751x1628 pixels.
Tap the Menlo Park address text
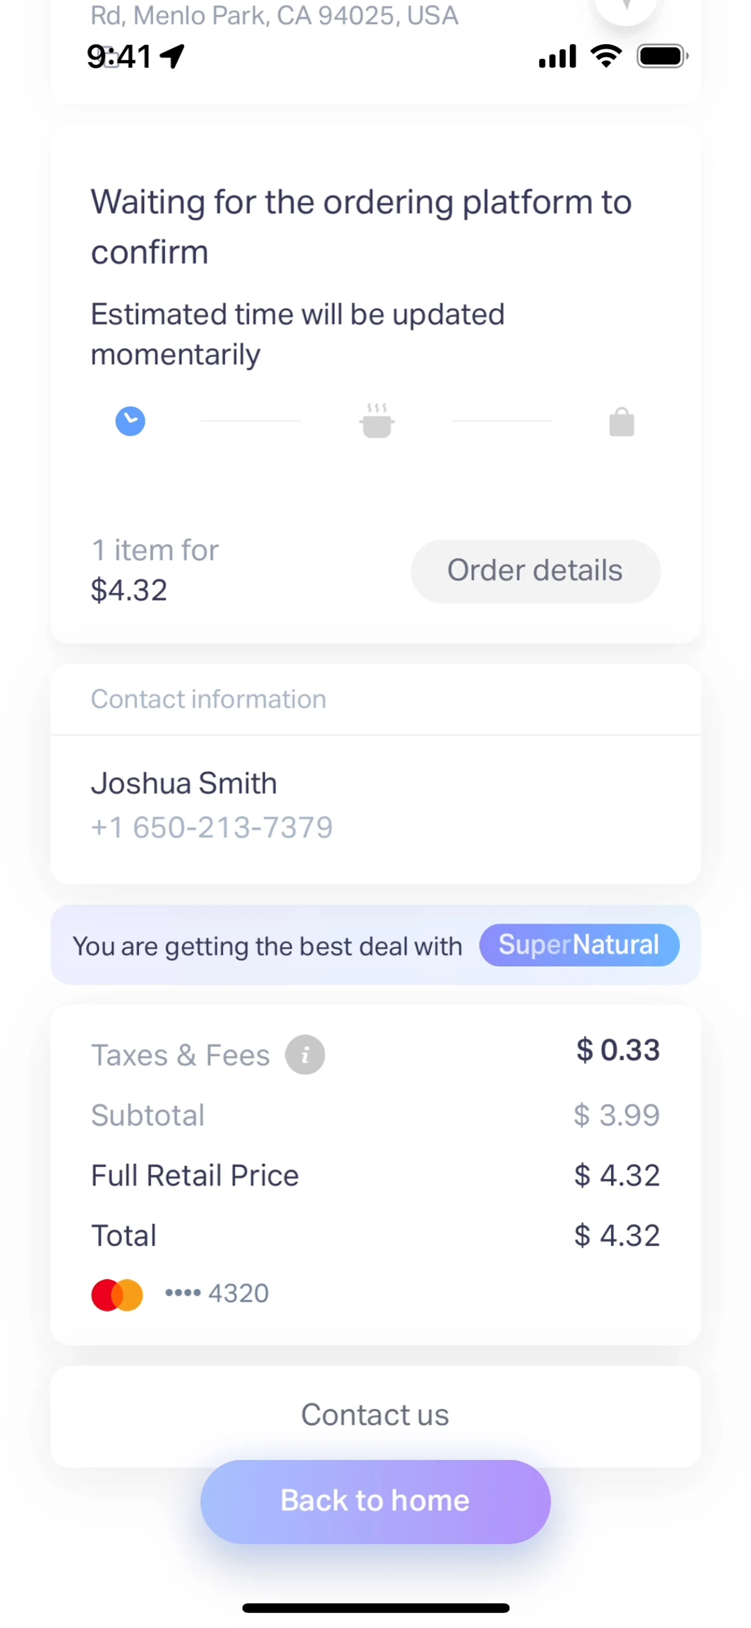click(274, 15)
